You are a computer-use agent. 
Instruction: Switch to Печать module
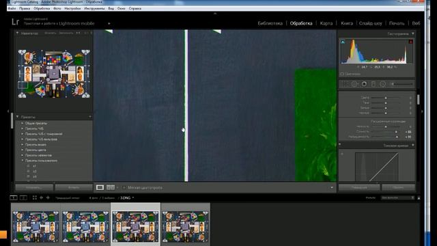click(397, 23)
